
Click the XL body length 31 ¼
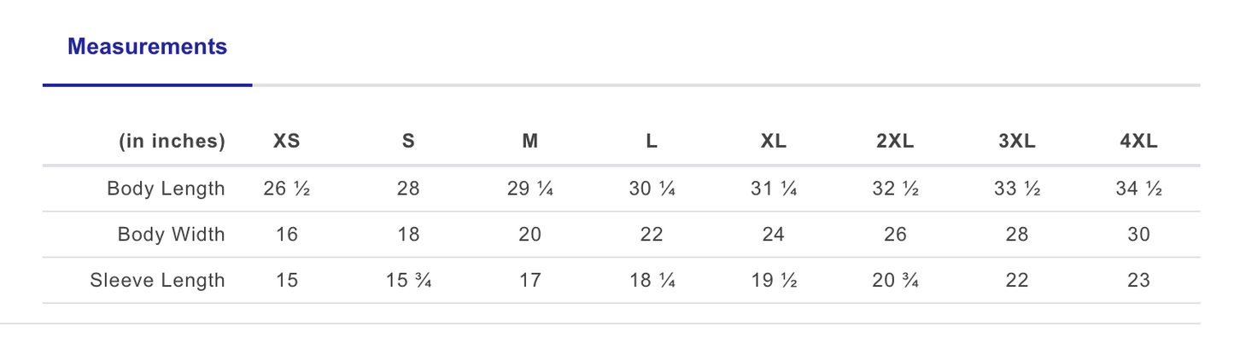click(773, 189)
